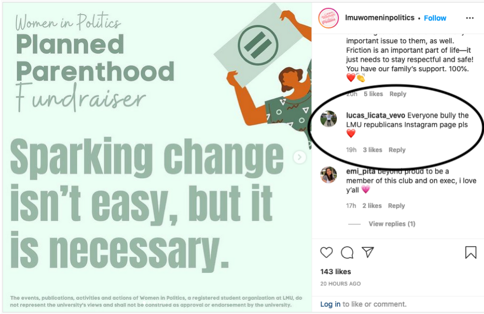The width and height of the screenshot is (484, 314).
Task: Reply to the top family support comment
Action: pyautogui.click(x=398, y=94)
